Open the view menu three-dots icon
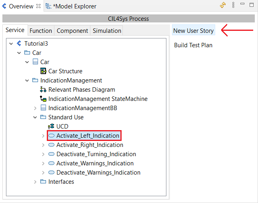The height and width of the screenshot is (203, 258). coord(233,6)
